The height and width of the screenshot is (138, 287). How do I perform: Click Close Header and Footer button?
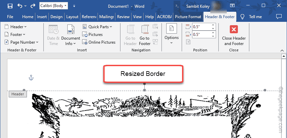234,35
